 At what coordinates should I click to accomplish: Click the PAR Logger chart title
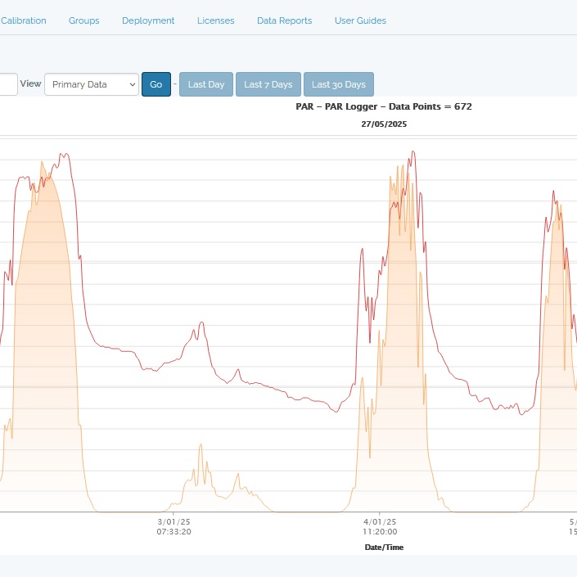tap(383, 106)
